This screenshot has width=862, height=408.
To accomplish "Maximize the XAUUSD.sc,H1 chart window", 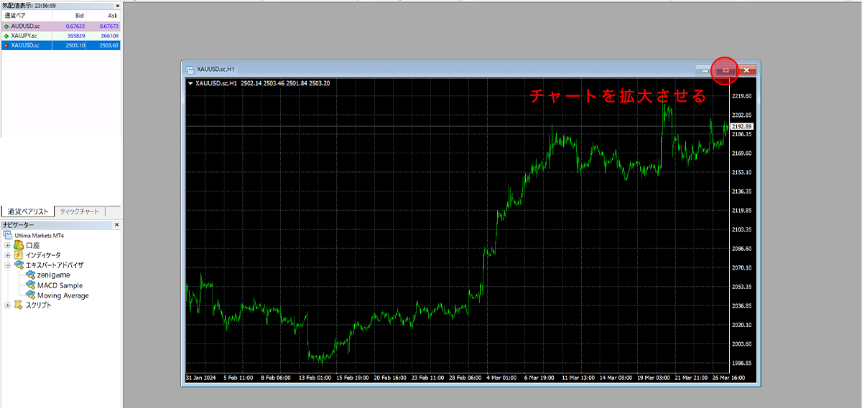I will click(726, 70).
